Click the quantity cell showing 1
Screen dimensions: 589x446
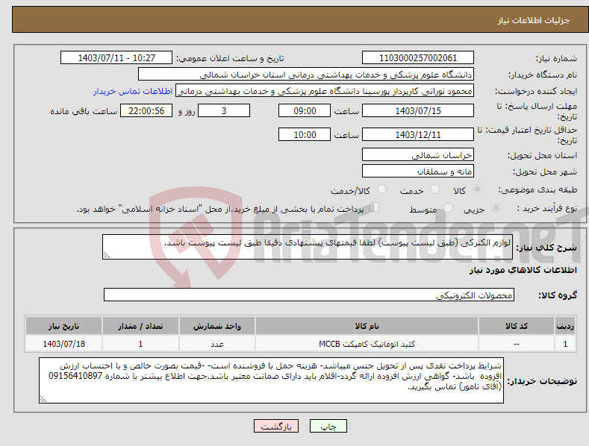(140, 344)
